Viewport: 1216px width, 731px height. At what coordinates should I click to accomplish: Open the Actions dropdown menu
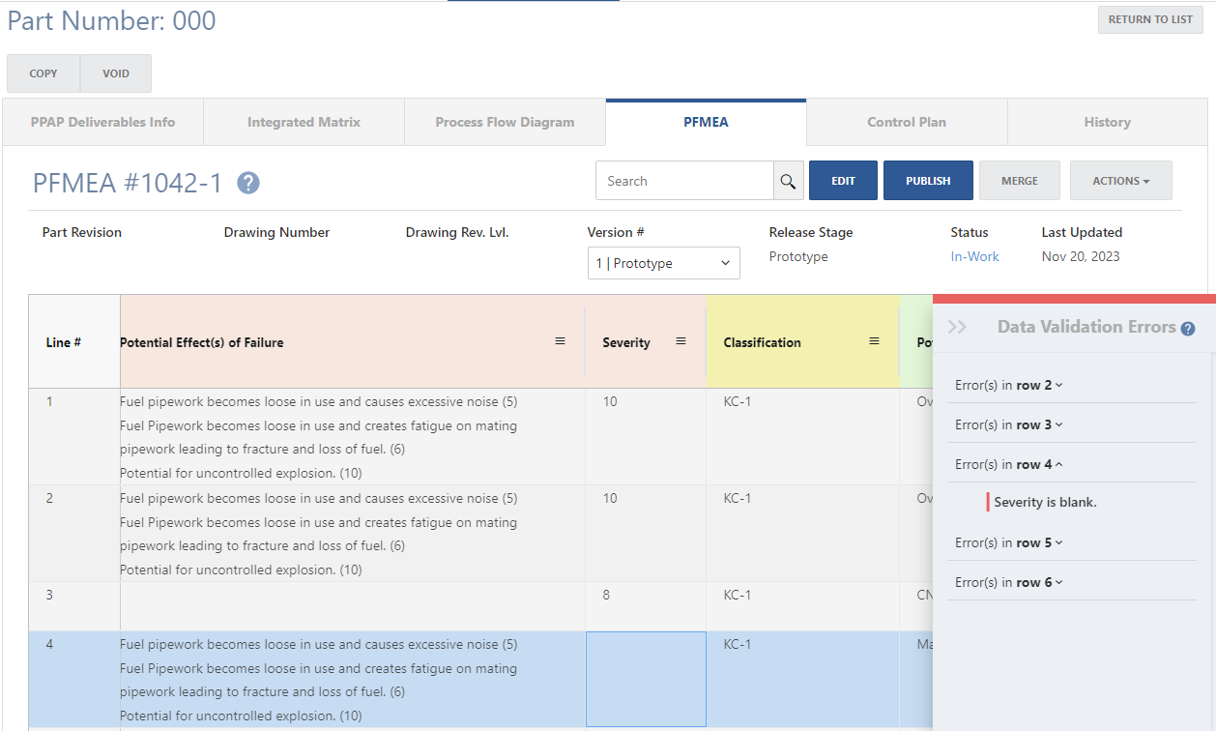(1120, 181)
